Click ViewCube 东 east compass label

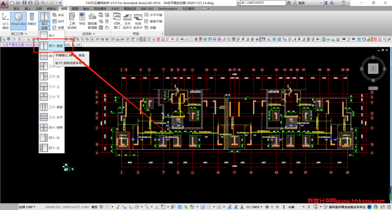click(384, 69)
